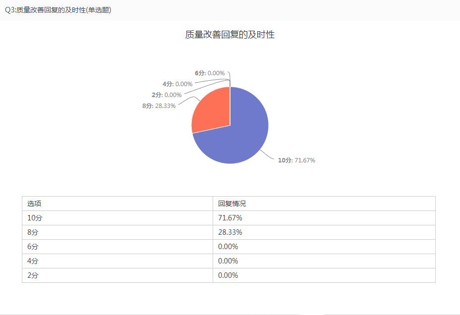Click the 回复情况 table column header
This screenshot has height=315, width=460.
click(x=232, y=204)
